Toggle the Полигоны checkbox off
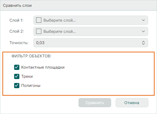157x114 pixels. tap(17, 85)
